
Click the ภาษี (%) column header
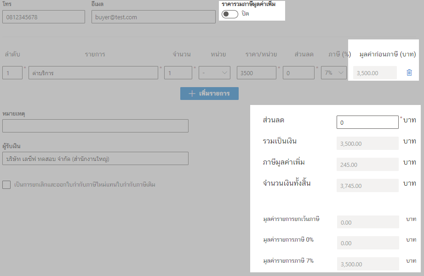[340, 54]
